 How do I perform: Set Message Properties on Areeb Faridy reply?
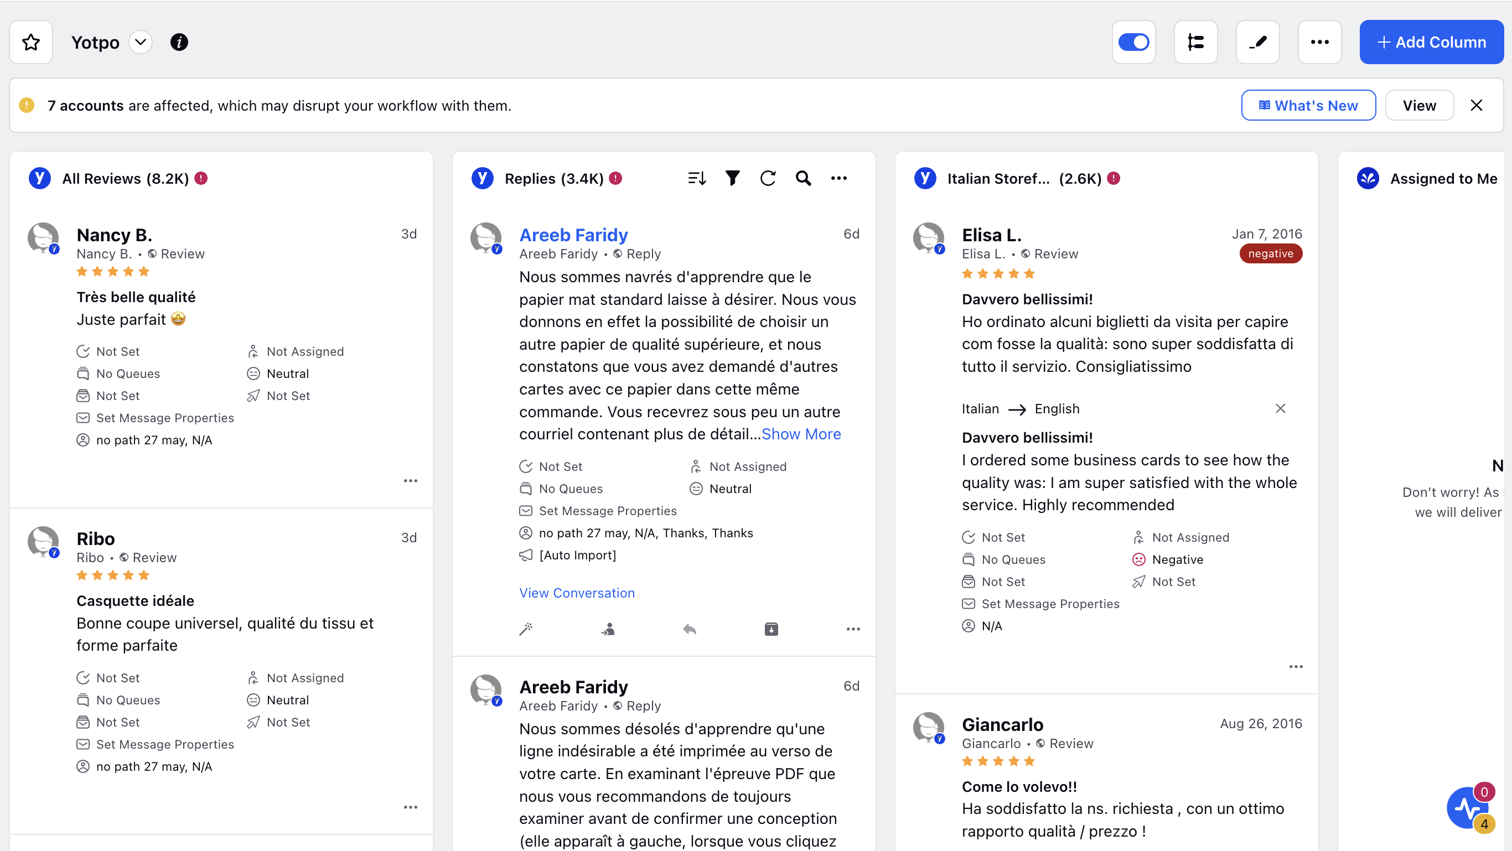click(598, 511)
